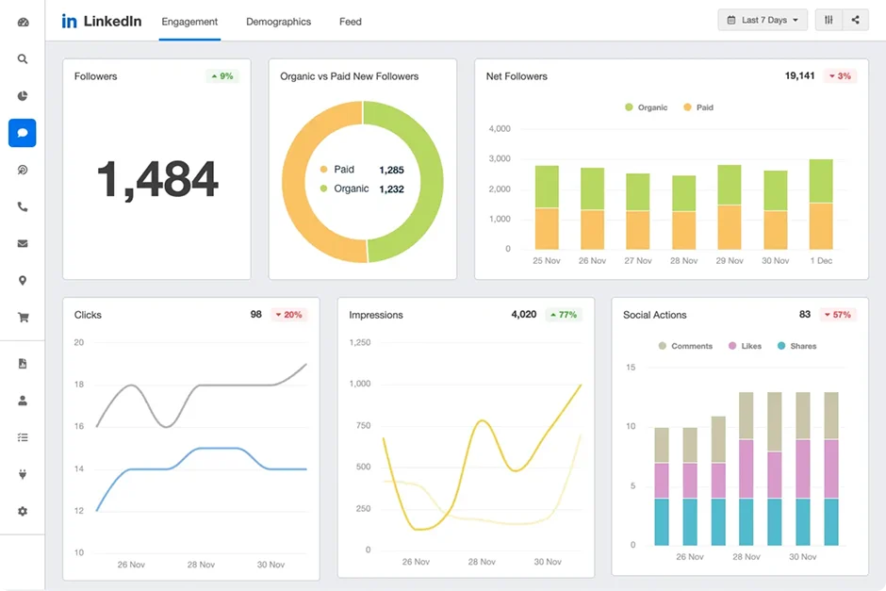This screenshot has width=886, height=591.
Task: Open the shopping cart sidebar icon
Action: point(23,318)
